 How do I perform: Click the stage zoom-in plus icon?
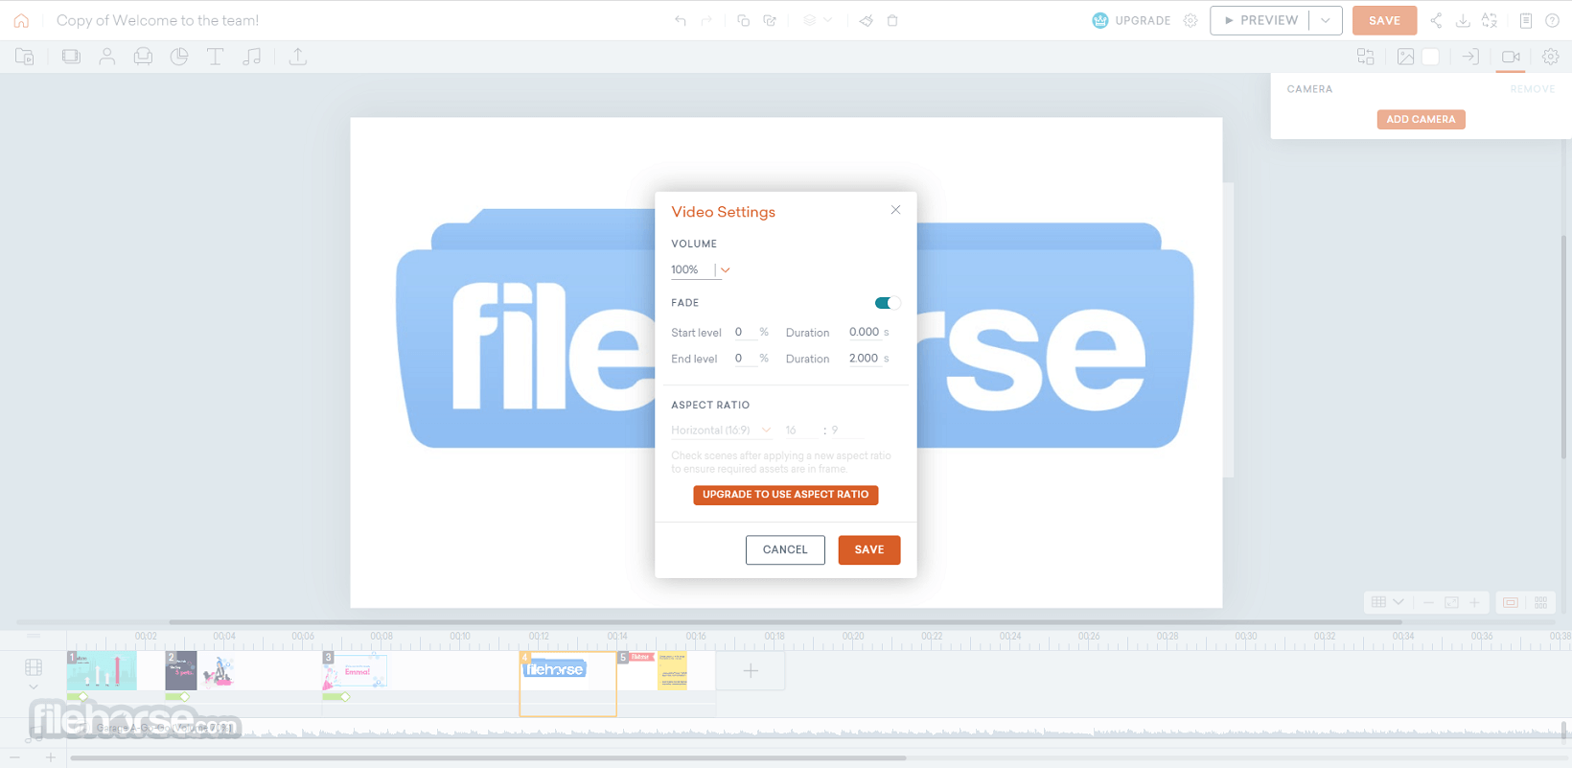coord(1474,602)
